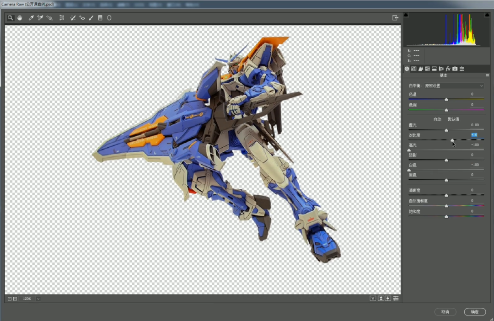
Task: Click the 清晰度 clarity slider handle
Action: click(446, 195)
